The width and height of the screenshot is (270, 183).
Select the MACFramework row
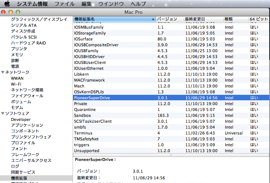pos(171,80)
